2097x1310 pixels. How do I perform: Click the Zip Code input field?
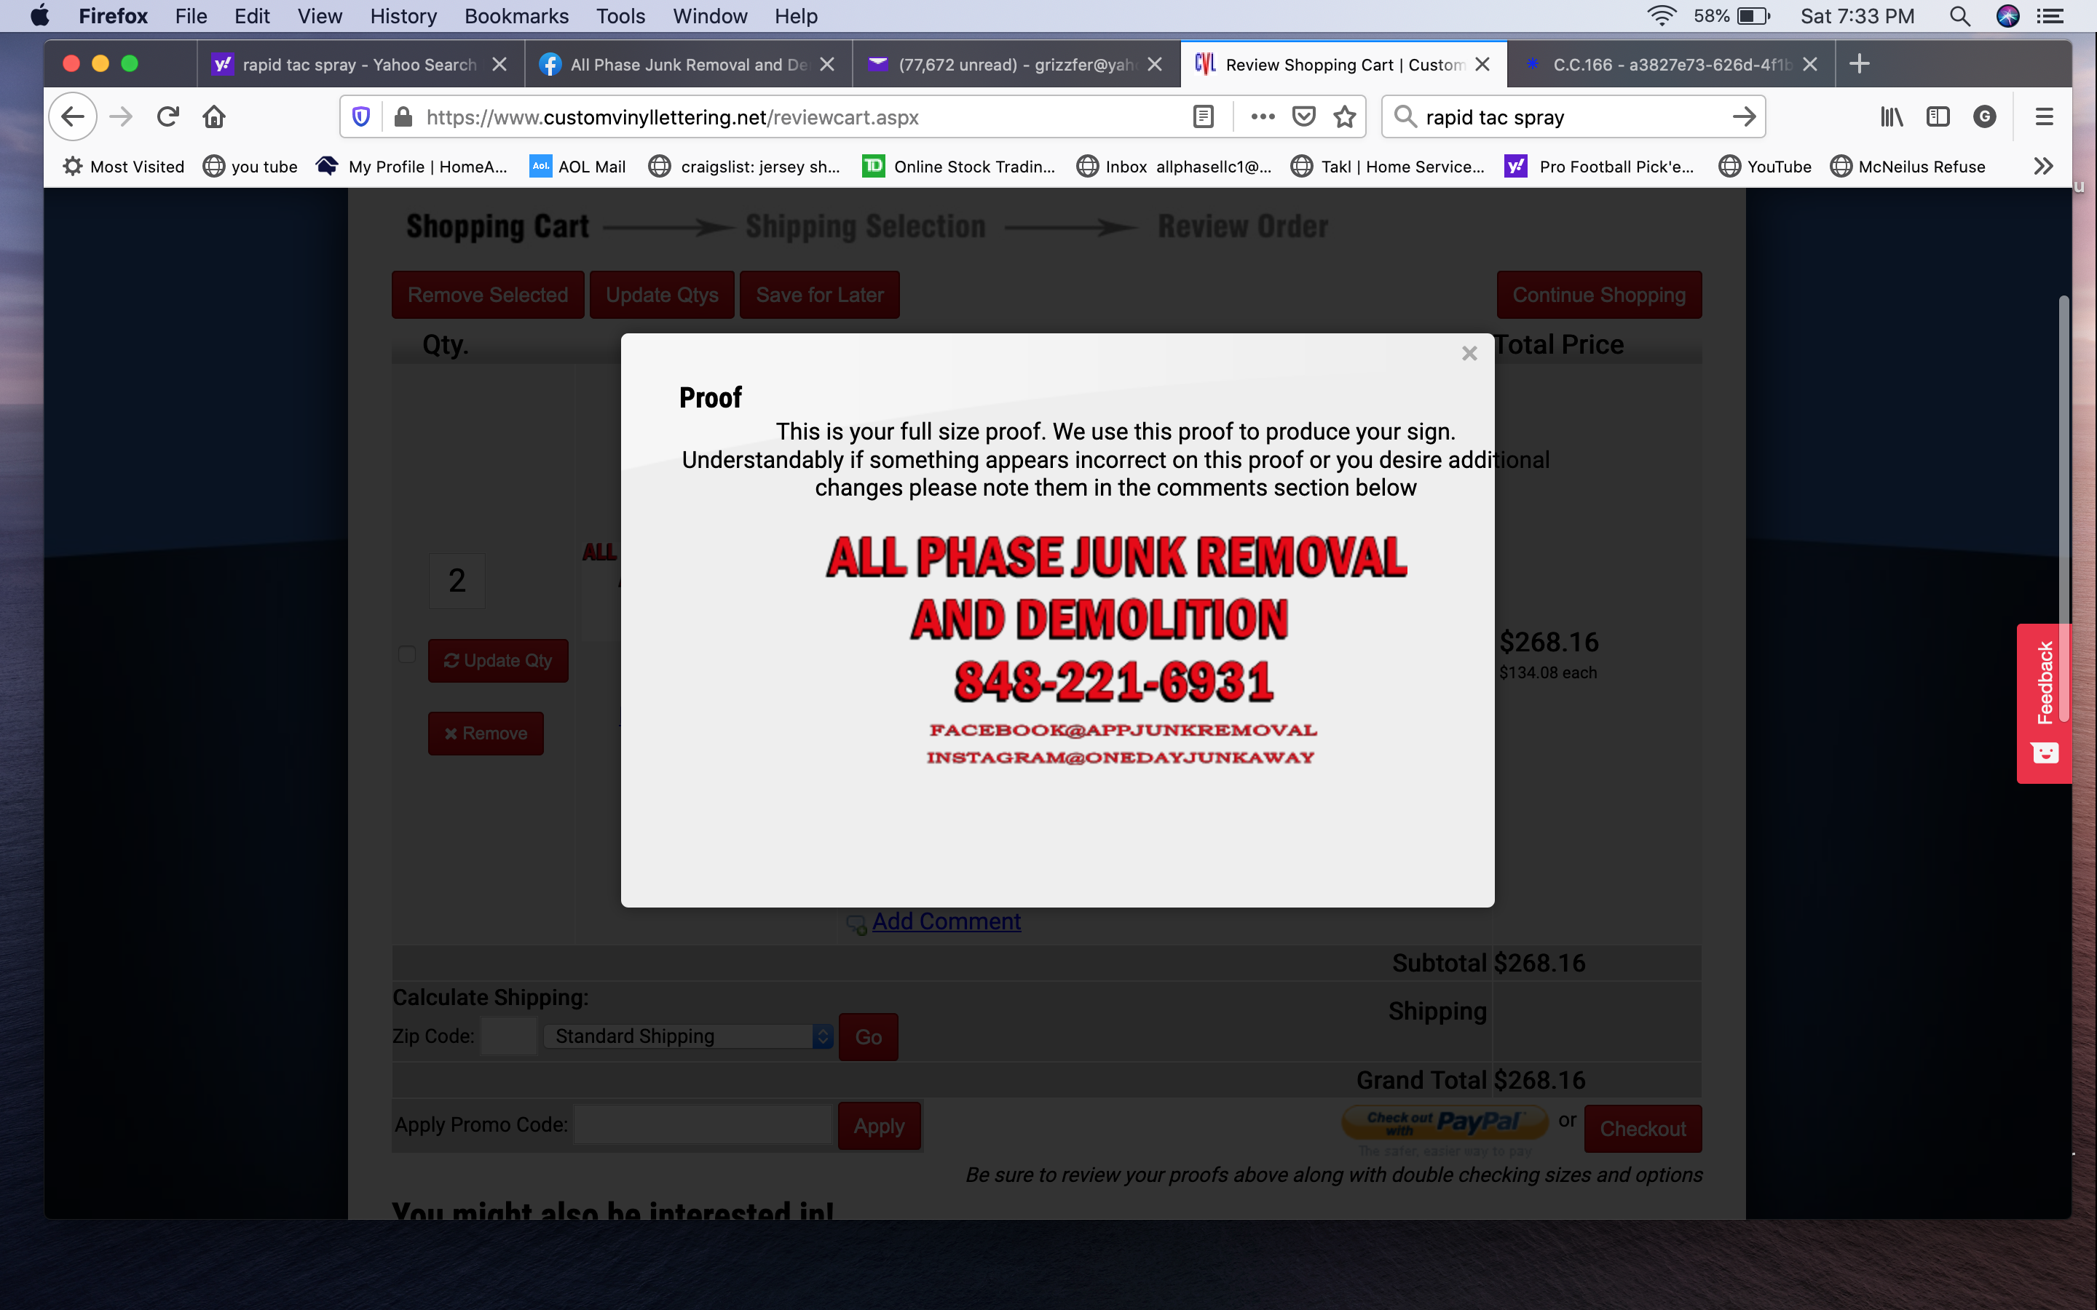click(509, 1036)
